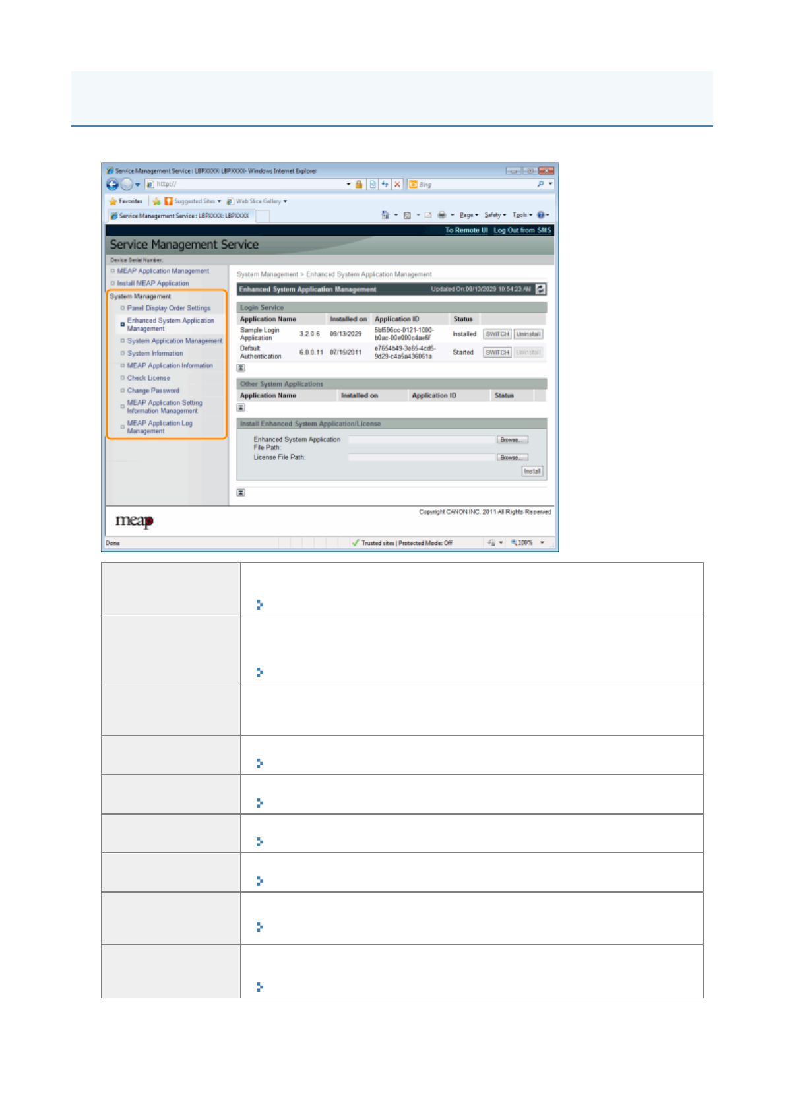785x1111 pixels.
Task: Click the browser Back arrow button
Action: pyautogui.click(x=113, y=185)
